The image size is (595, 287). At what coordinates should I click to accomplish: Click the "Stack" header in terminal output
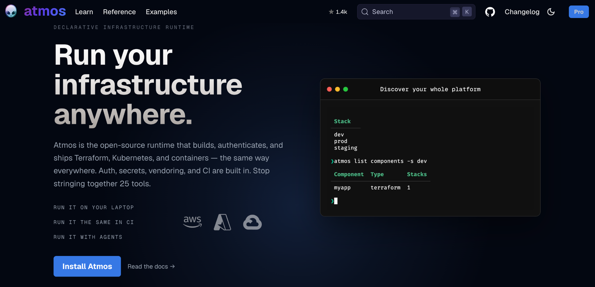tap(342, 121)
